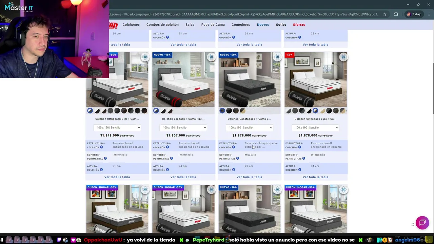
Task: Click Altura-Colchón info icon on Casatapack card
Action: click(233, 169)
